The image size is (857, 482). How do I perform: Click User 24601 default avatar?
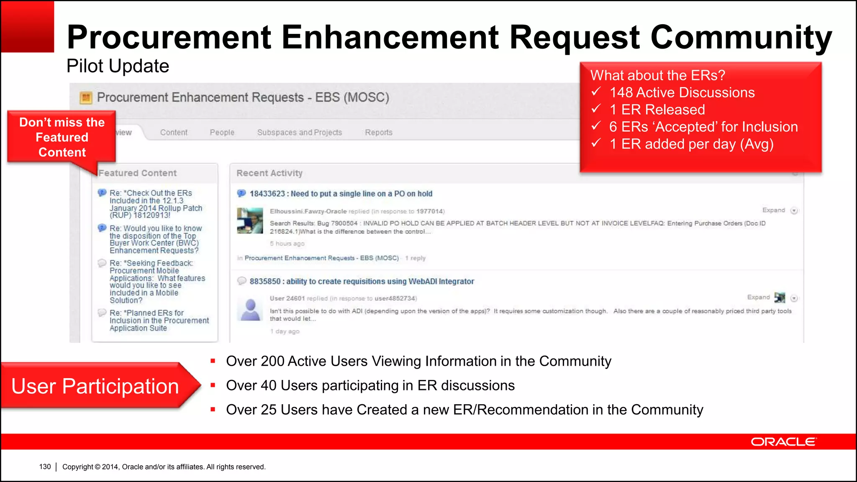pyautogui.click(x=250, y=309)
